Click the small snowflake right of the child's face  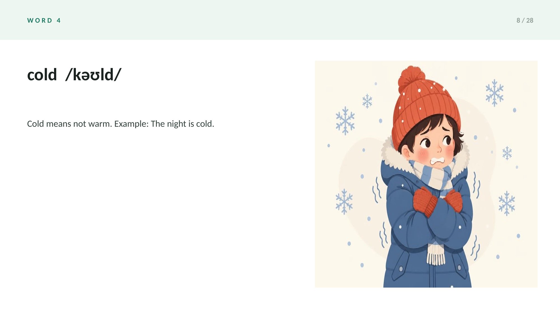(507, 153)
